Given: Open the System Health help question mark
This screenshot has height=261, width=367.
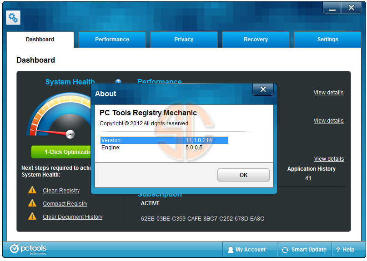Looking at the screenshot, I should pos(118,82).
